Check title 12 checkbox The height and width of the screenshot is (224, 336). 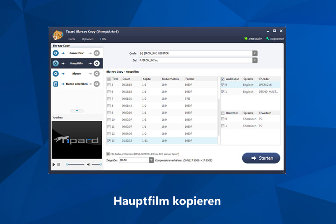coord(109,133)
